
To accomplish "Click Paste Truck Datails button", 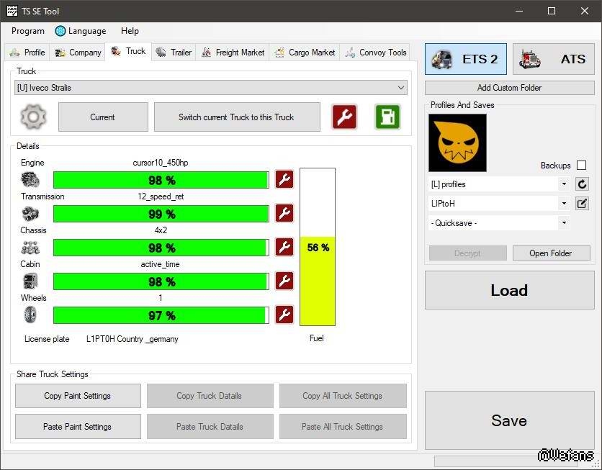I will pos(210,426).
